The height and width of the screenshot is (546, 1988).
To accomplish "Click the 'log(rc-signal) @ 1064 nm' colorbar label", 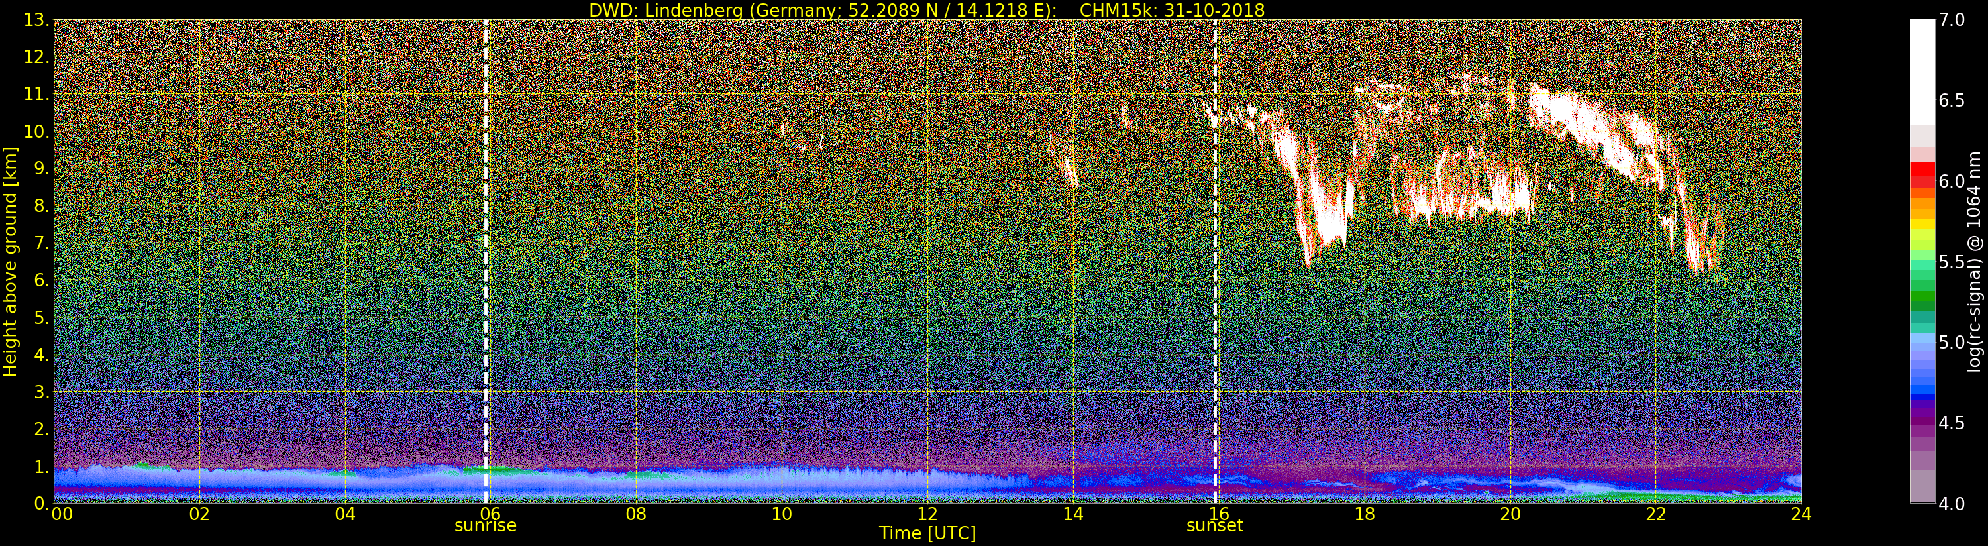I will (x=1975, y=261).
